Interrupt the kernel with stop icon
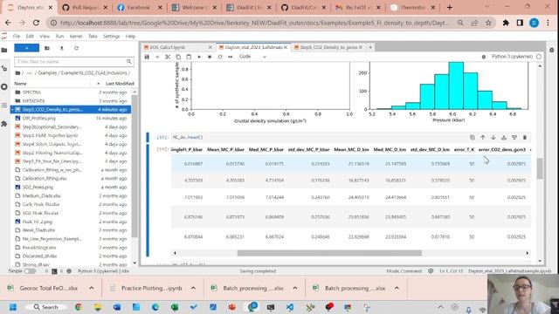559x314 pixels. point(210,57)
